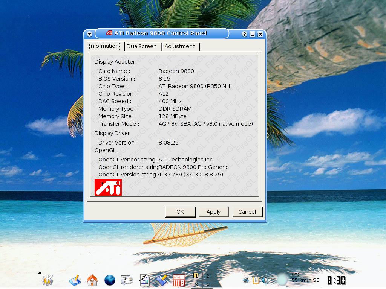The width and height of the screenshot is (386, 289).
Task: Click the red bookshelf icon in panel
Action: (179, 281)
